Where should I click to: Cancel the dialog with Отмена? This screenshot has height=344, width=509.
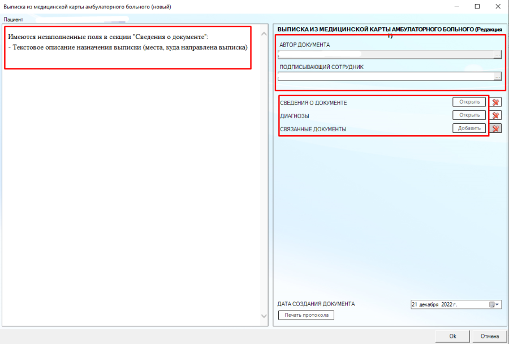[490, 336]
